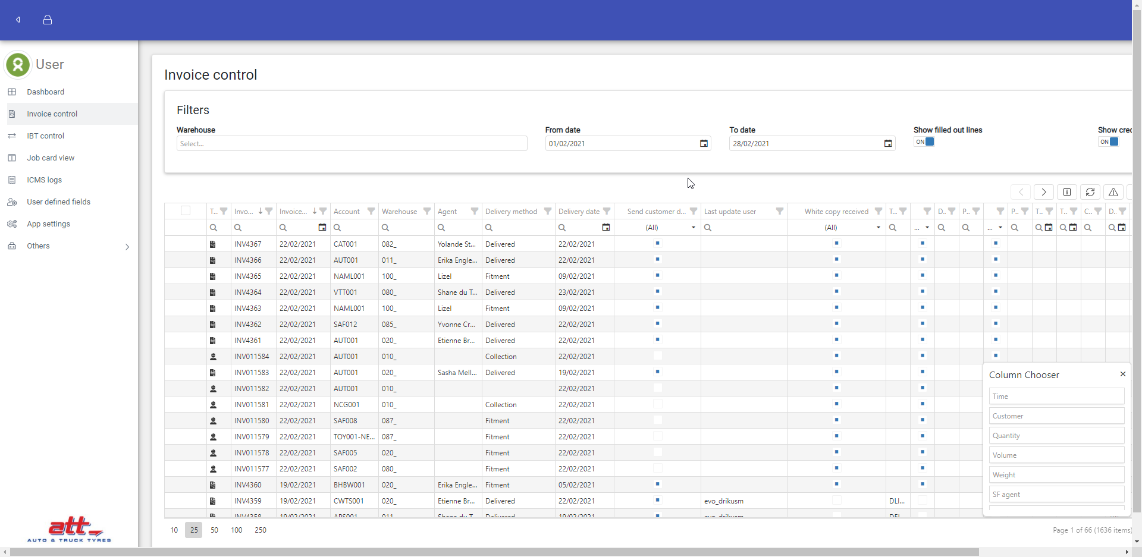The height and width of the screenshot is (557, 1142).
Task: Open Send customer filter (All) dropdown
Action: tap(693, 228)
